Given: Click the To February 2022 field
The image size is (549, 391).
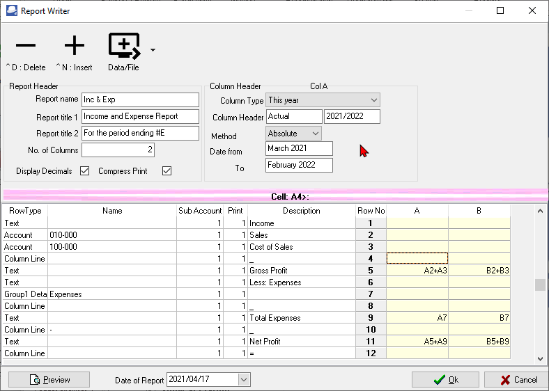Looking at the screenshot, I should pyautogui.click(x=299, y=165).
